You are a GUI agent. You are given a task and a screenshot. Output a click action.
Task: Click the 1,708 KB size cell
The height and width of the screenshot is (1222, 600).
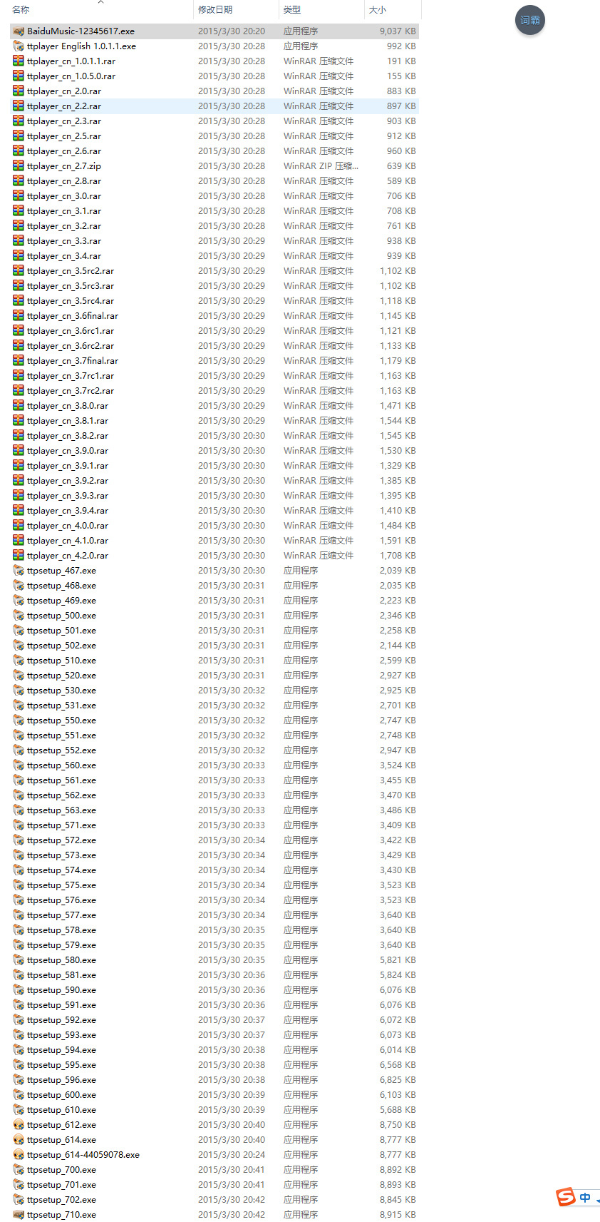[398, 556]
